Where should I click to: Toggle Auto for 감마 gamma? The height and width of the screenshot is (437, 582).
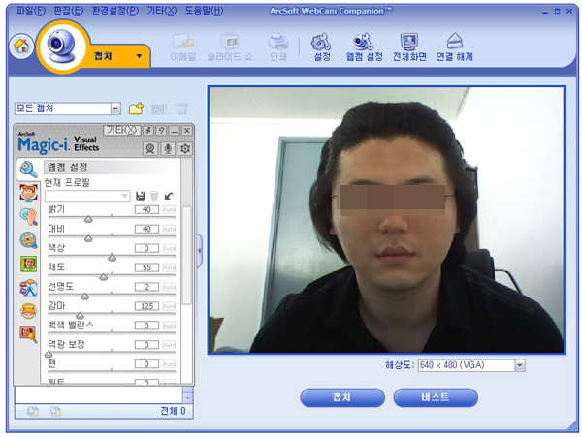coord(169,306)
